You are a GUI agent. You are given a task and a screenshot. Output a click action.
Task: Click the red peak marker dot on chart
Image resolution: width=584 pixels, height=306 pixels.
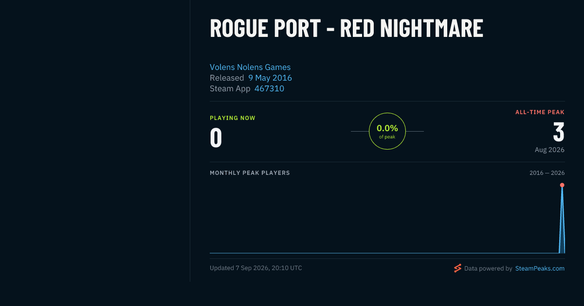(x=562, y=185)
